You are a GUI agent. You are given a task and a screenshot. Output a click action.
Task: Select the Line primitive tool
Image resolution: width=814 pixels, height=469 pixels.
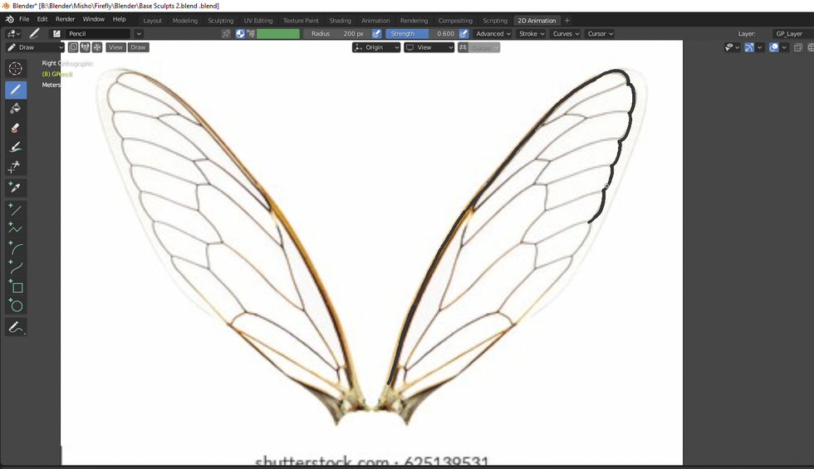pyautogui.click(x=16, y=209)
